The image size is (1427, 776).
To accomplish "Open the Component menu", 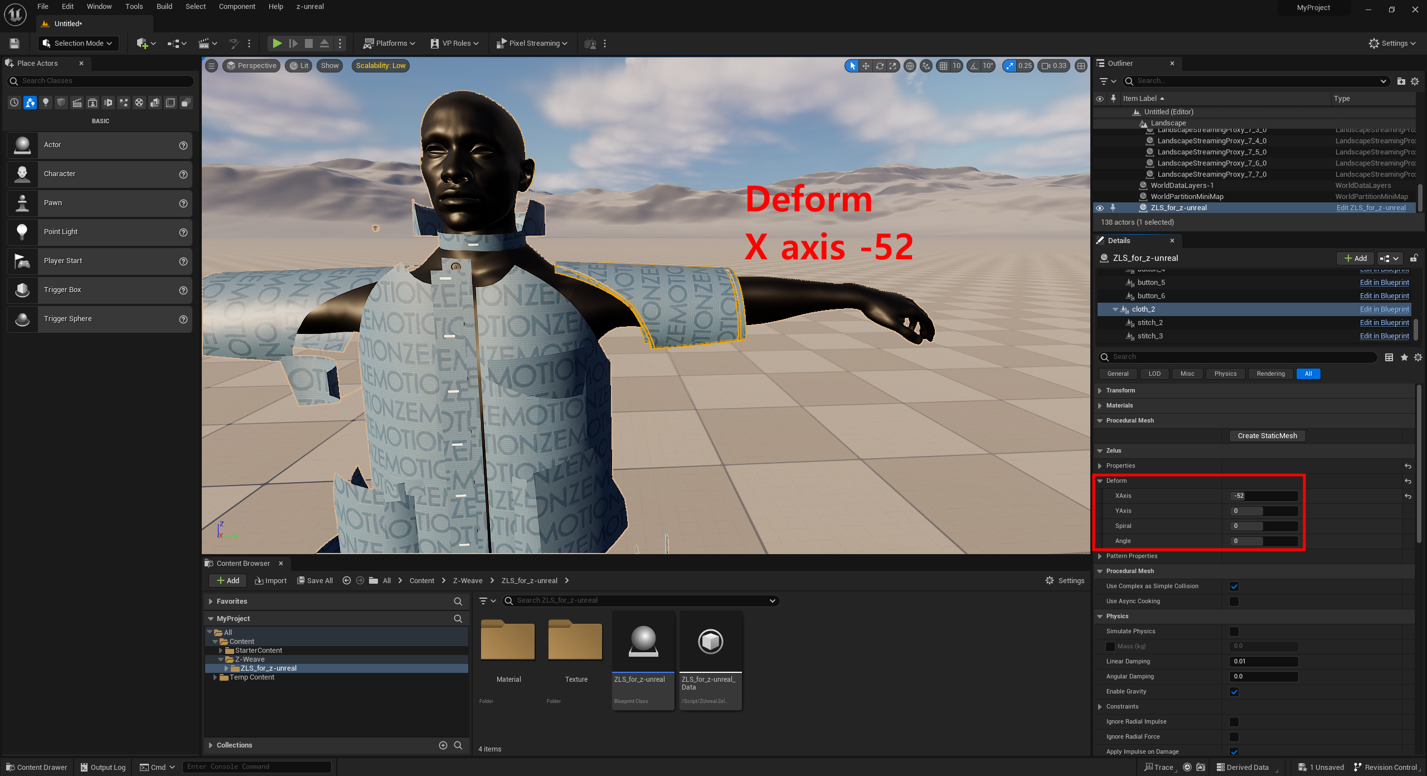I will tap(237, 7).
